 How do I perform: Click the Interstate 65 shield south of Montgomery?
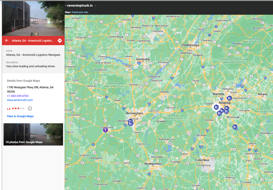pyautogui.click(x=149, y=174)
